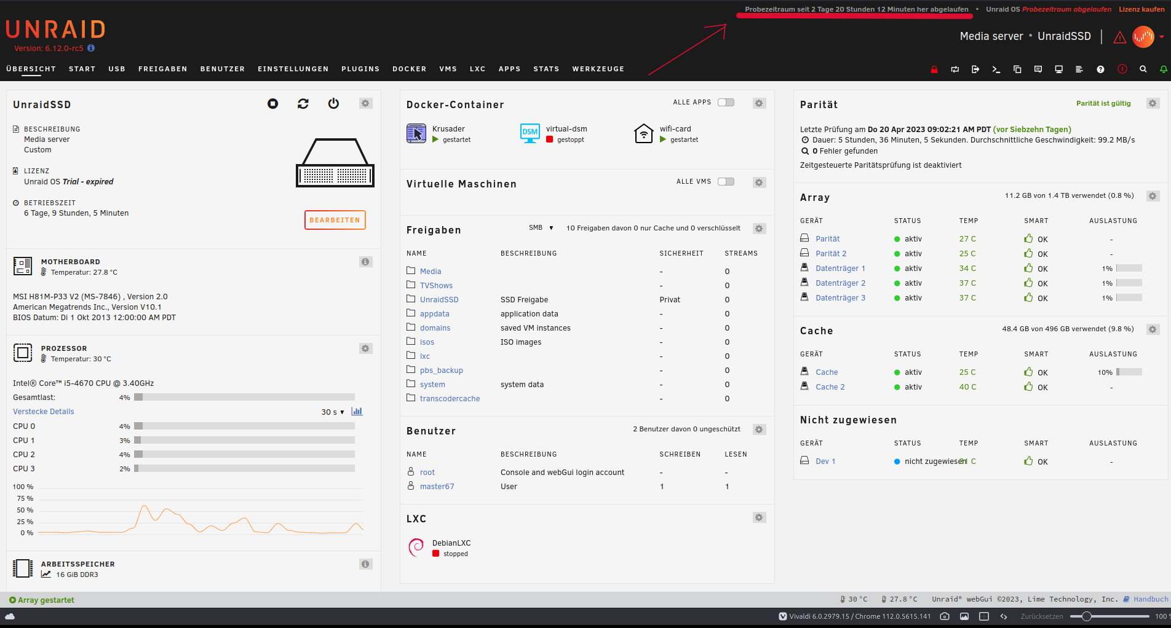Open the transcodercache share link
Screen dimensions: 1171x628
450,399
